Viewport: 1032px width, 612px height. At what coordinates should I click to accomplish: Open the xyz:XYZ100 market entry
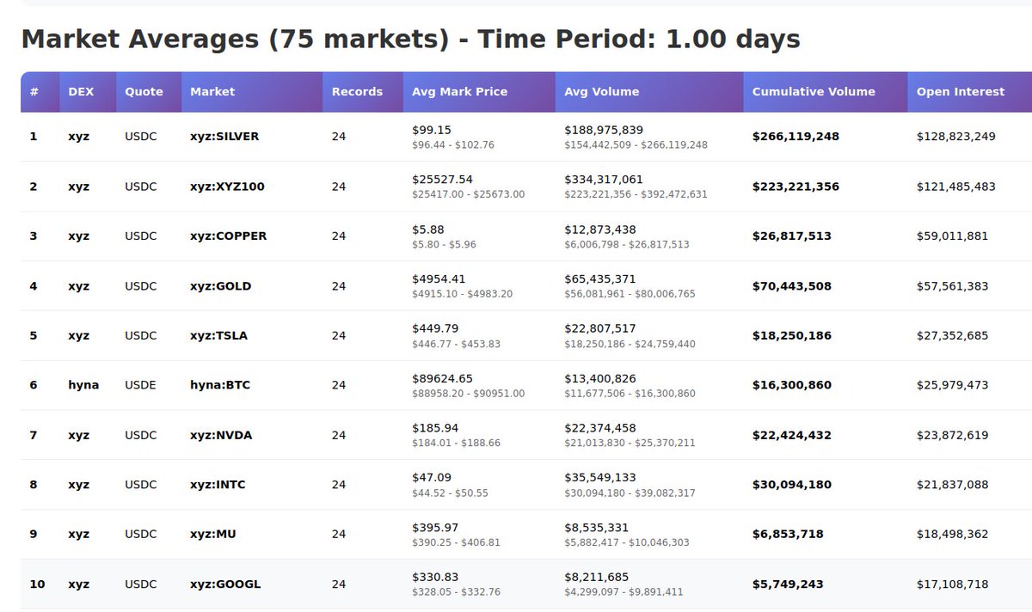(x=225, y=186)
